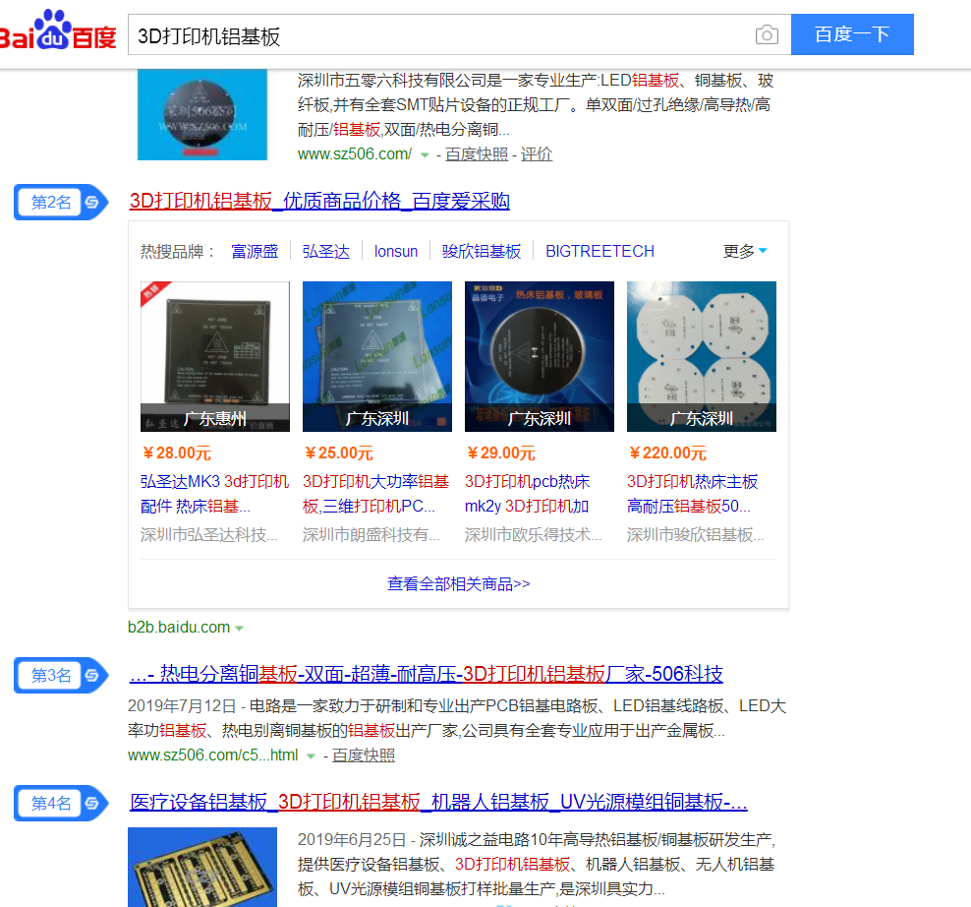Click seller 深圳市朗盛科技有...

click(x=371, y=534)
